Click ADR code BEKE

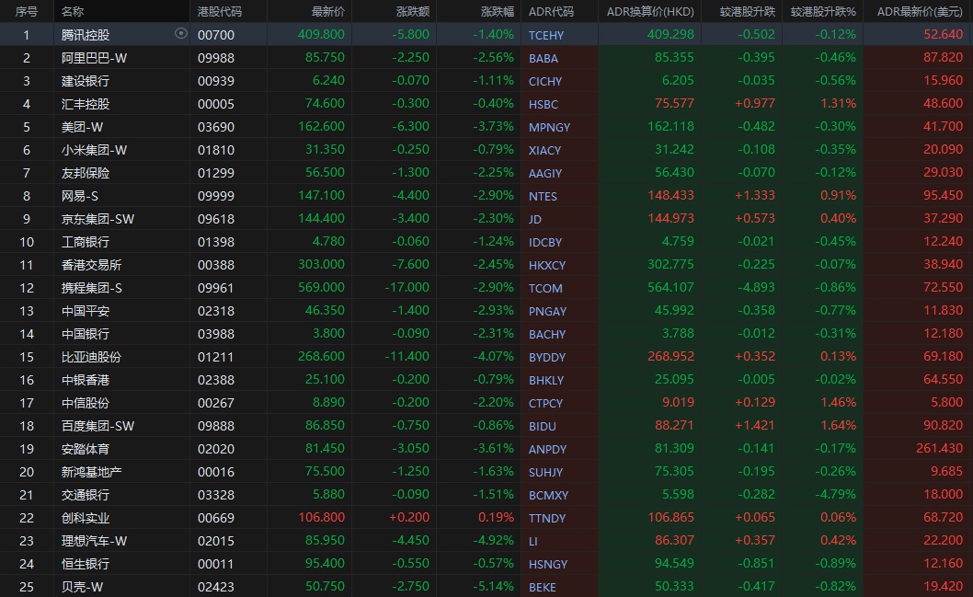pyautogui.click(x=543, y=587)
